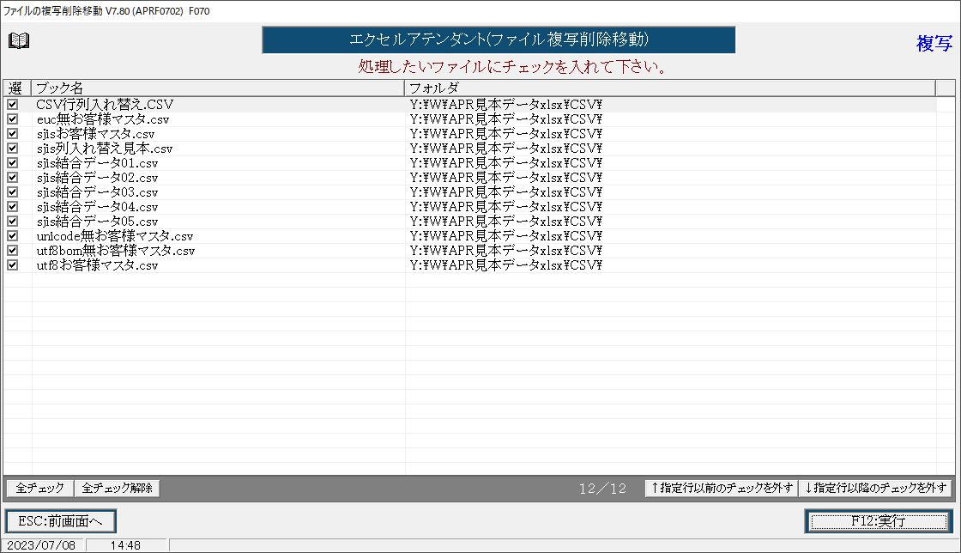Toggle the utf8お客様マスタ.csv checkbox

13,264
